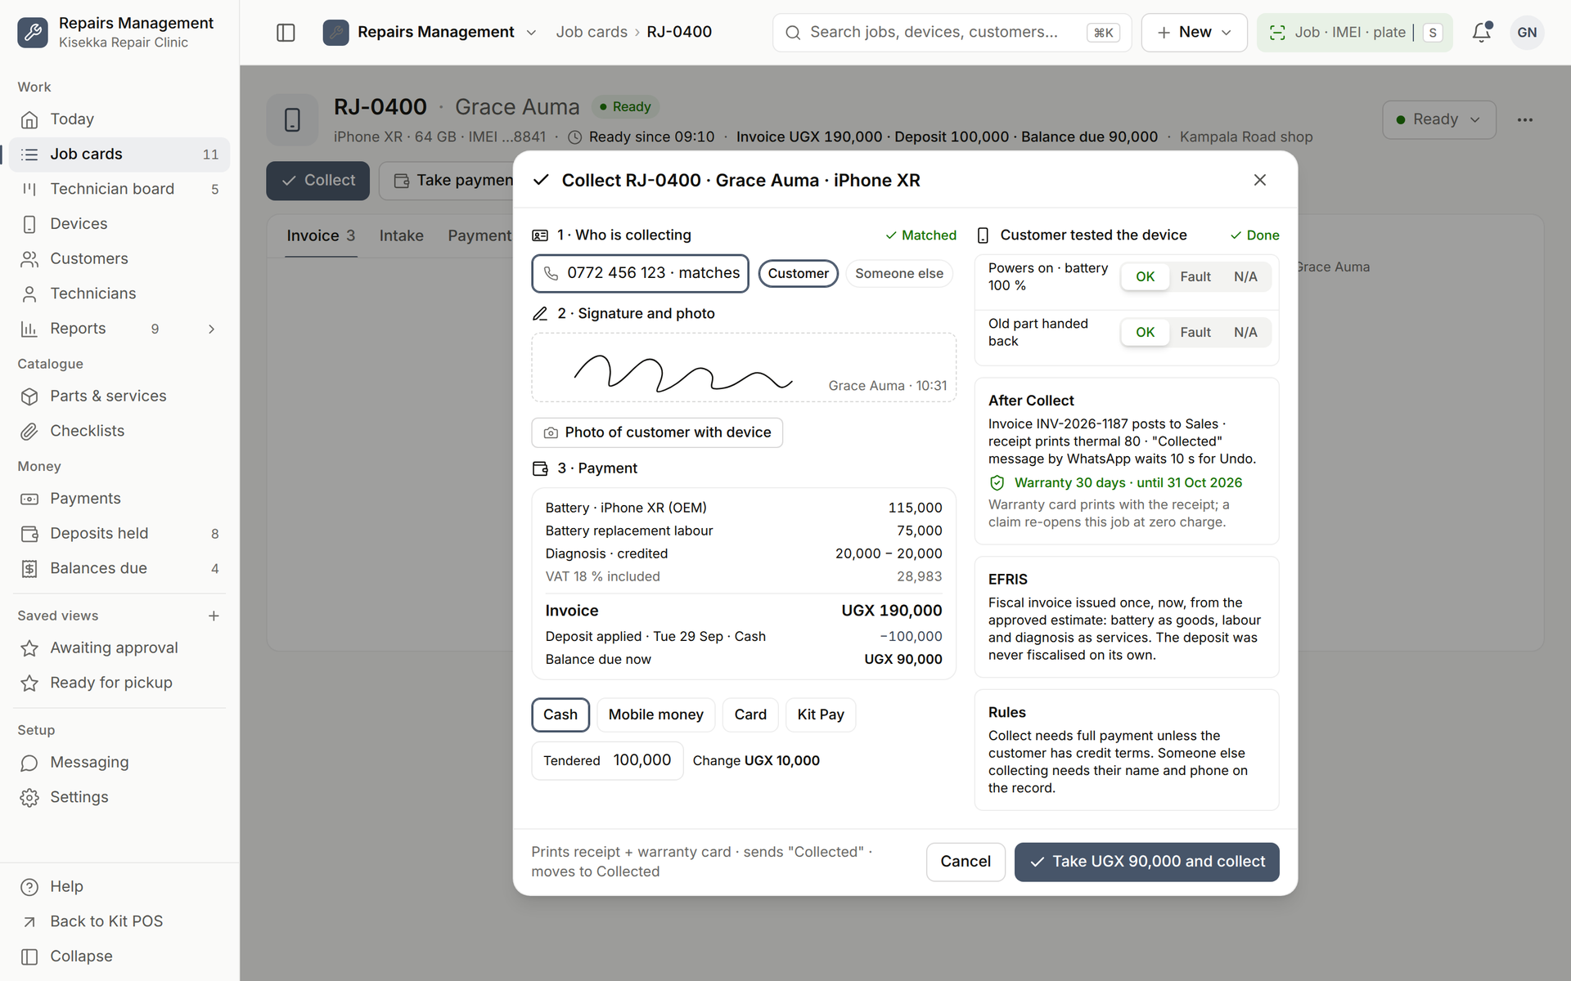Click the three-dots more options icon
Viewport: 1571px width, 981px height.
pyautogui.click(x=1524, y=119)
